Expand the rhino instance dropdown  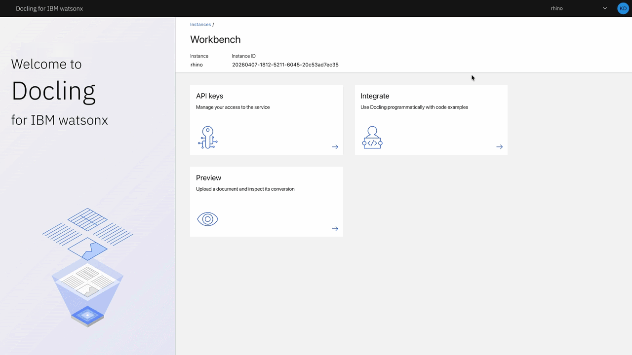[x=579, y=8]
